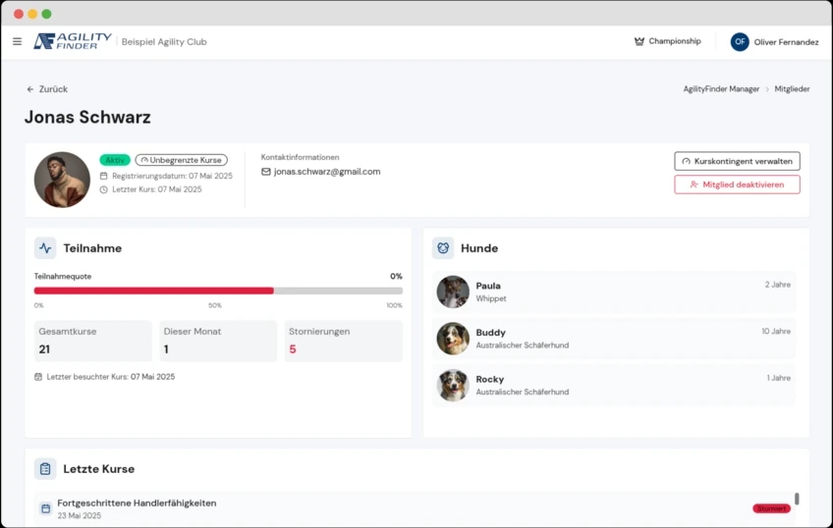
Task: Click the Beispiel Agility Club name
Action: click(x=164, y=42)
